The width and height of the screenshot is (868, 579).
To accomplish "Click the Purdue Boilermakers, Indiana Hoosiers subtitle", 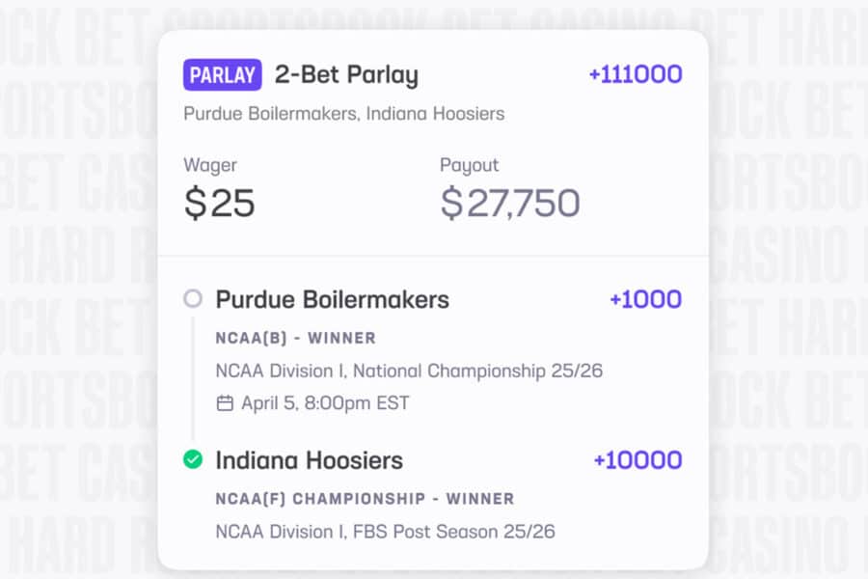I will 343,113.
